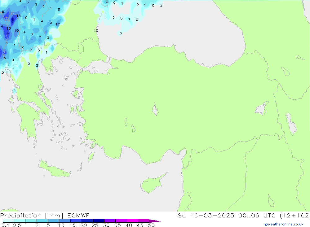Select the 45–50 mm legend color segment
This screenshot has height=227, width=310.
click(144, 221)
